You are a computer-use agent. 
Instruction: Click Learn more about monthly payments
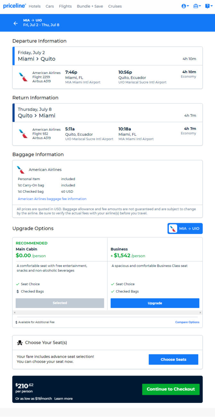[x=64, y=399]
